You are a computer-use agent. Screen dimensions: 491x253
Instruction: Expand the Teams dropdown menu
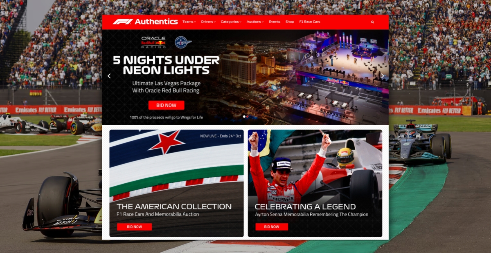coord(189,22)
